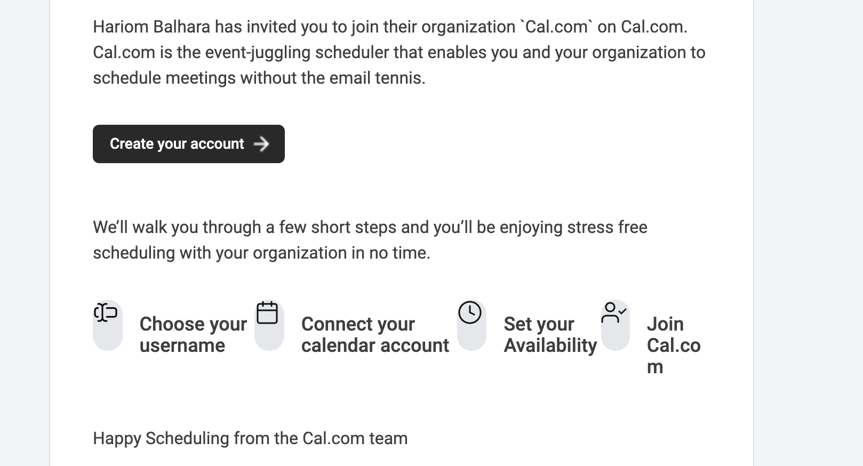The image size is (863, 466).
Task: Click the person-with-checkmark icon
Action: 614,312
